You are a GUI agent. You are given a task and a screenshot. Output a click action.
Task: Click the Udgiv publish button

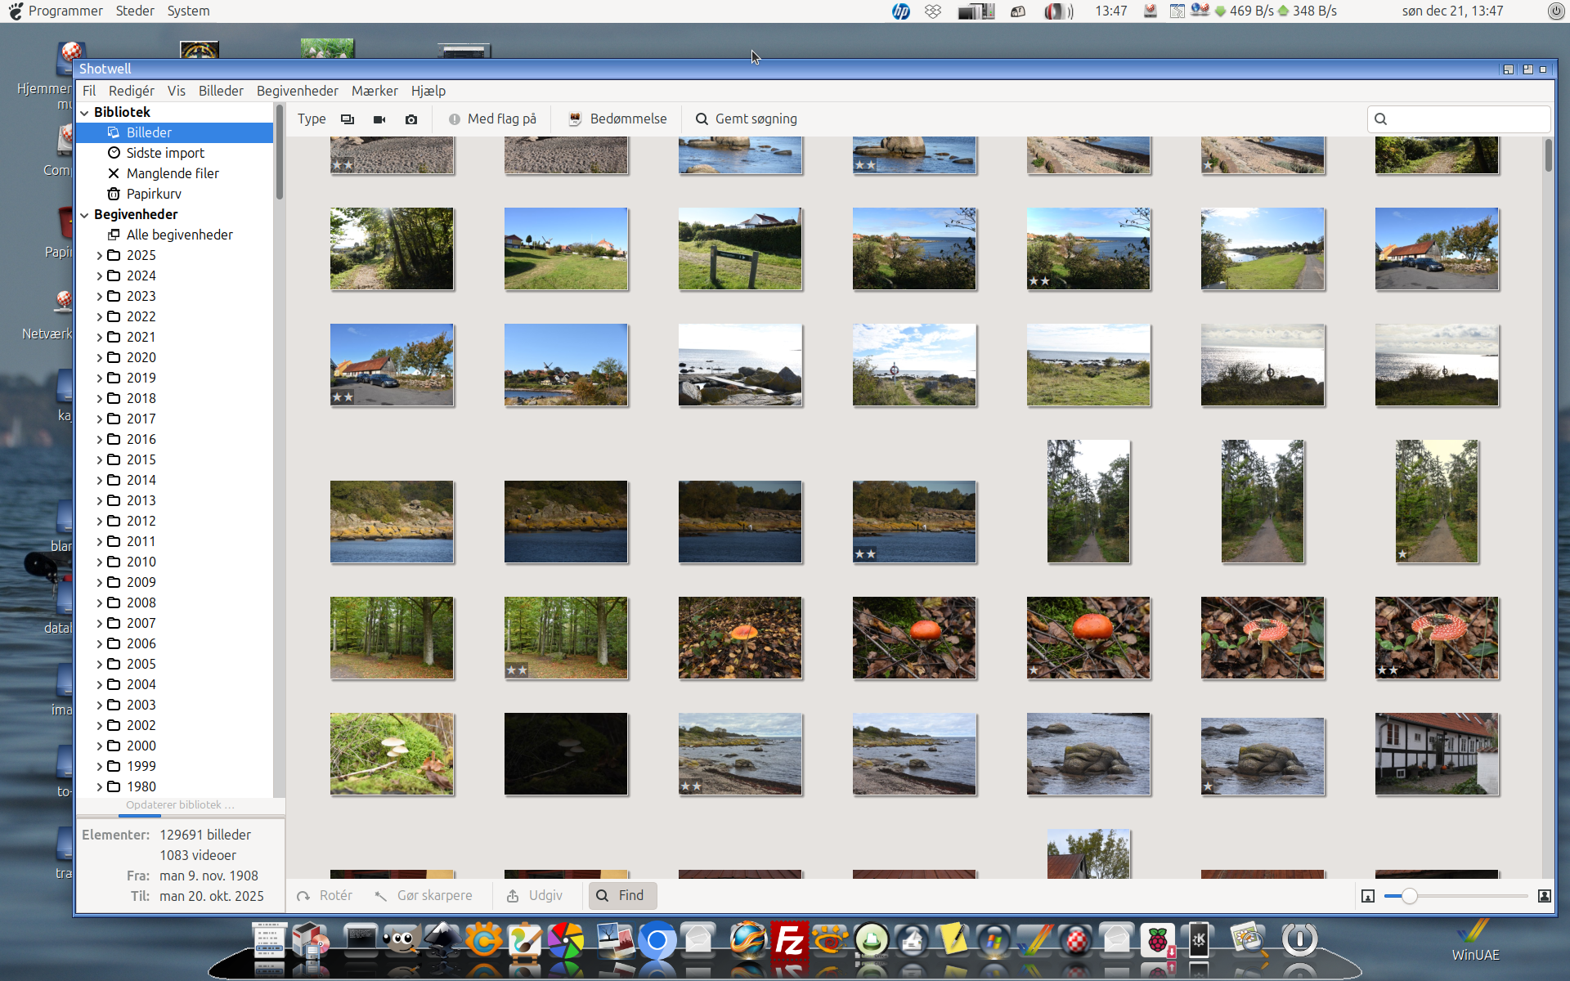535,895
